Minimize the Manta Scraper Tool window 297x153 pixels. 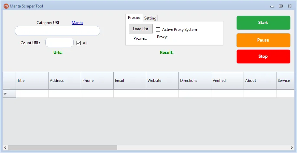click(272, 6)
